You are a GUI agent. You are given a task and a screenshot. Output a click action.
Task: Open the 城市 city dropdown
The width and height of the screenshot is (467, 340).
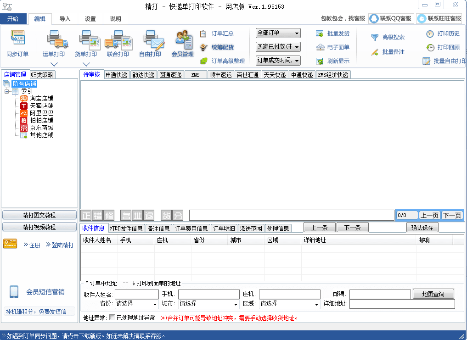(x=208, y=304)
